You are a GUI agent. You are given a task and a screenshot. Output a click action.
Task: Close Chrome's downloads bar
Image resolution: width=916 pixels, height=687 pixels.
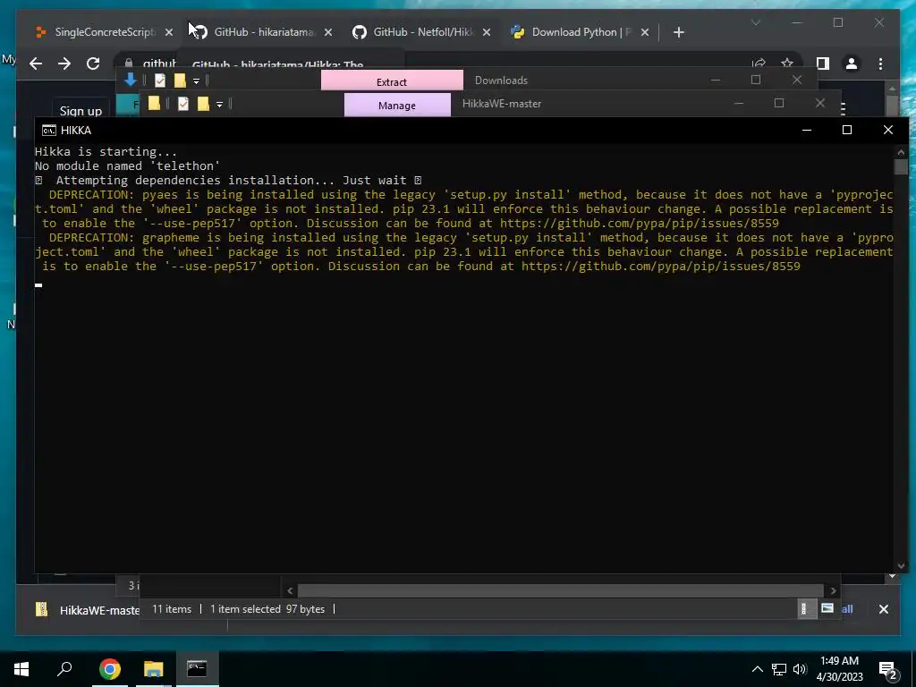coord(883,609)
